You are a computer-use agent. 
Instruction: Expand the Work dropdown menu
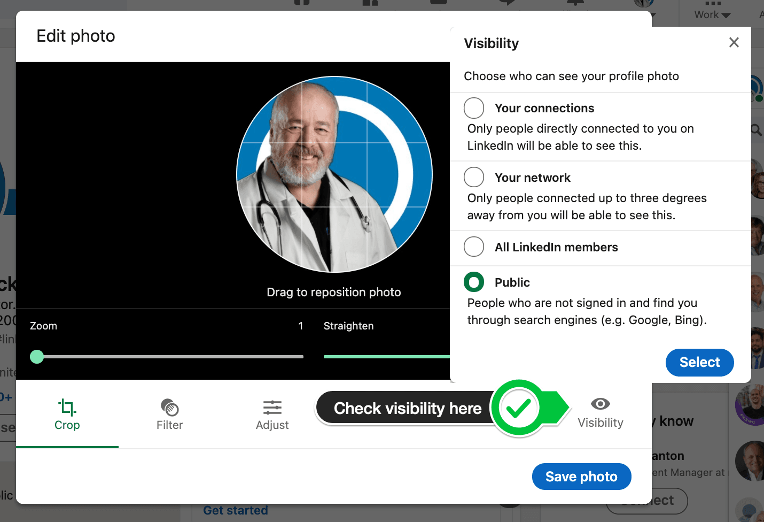coord(712,14)
